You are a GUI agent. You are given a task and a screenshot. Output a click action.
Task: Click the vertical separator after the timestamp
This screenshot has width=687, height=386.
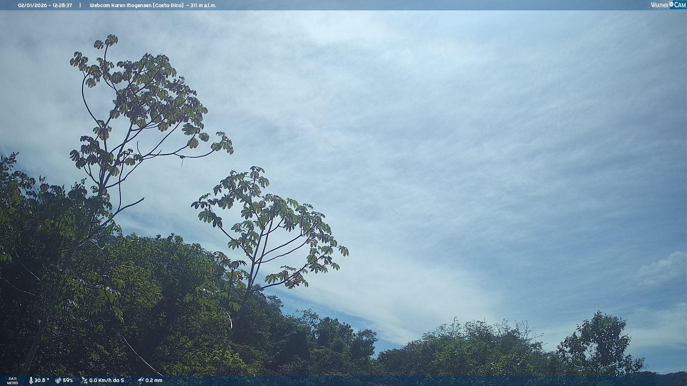click(80, 5)
